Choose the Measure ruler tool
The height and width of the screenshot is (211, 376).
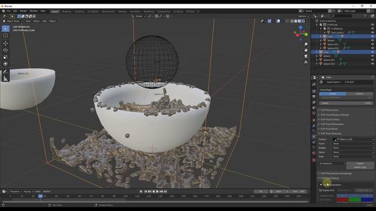tap(5, 78)
